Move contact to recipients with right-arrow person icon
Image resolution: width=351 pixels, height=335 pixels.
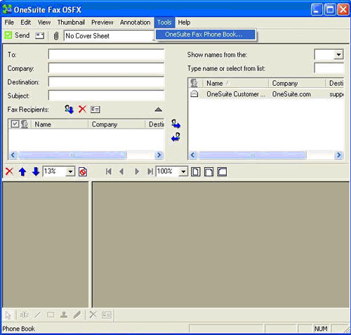[175, 124]
